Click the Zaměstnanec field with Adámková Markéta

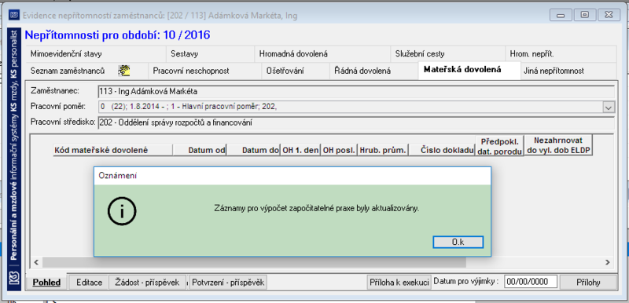coord(356,91)
